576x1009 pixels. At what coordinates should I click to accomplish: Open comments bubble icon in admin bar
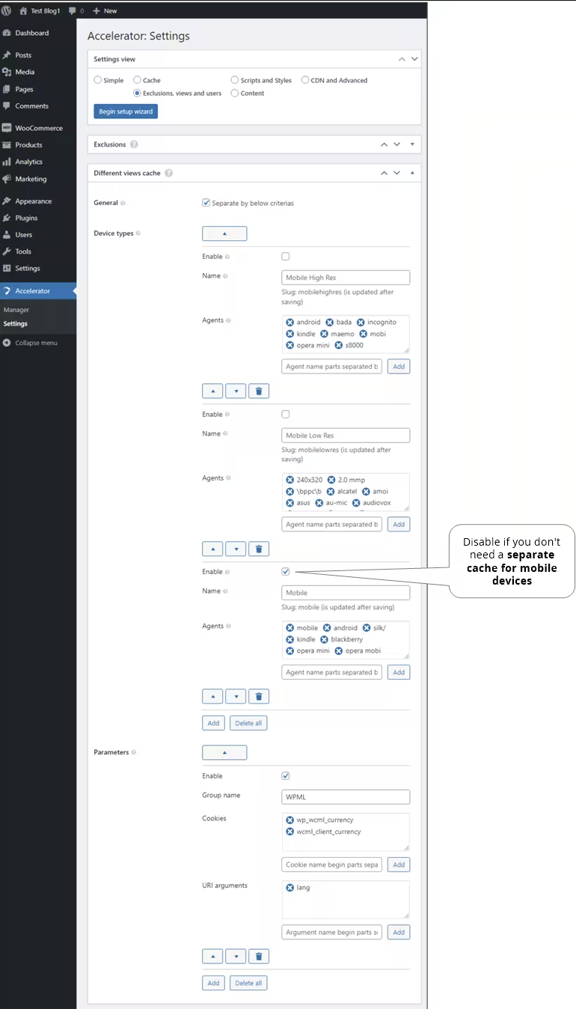click(x=72, y=11)
